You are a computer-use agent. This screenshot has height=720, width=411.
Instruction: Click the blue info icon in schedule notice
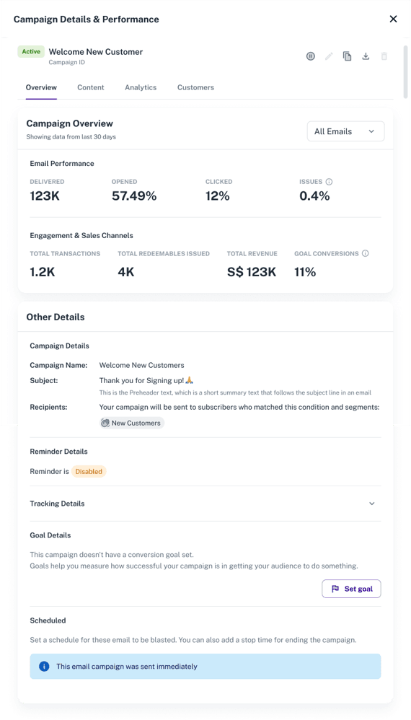pos(44,667)
